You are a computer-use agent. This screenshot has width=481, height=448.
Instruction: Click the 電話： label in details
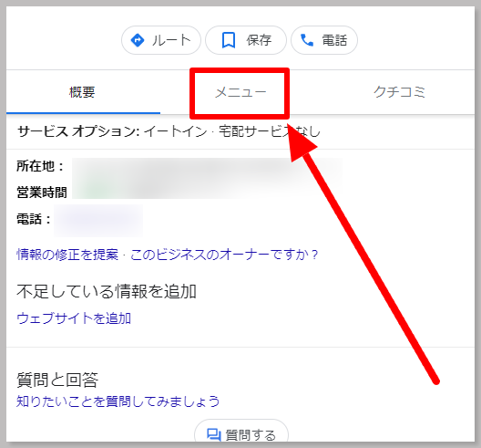coord(34,219)
